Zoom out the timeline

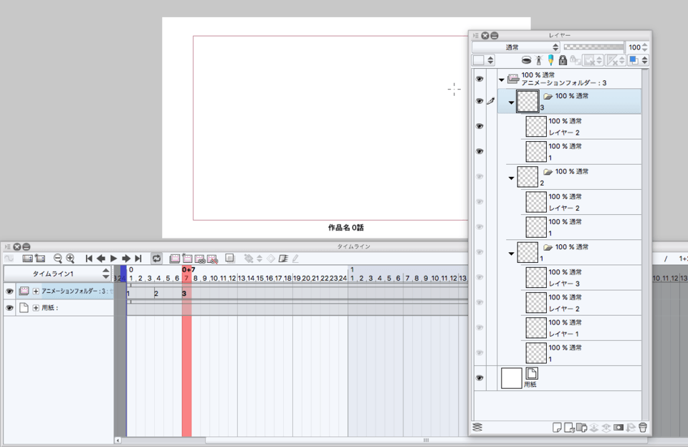[57, 259]
